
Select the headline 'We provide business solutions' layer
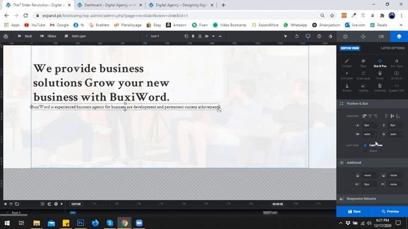pyautogui.click(x=101, y=83)
